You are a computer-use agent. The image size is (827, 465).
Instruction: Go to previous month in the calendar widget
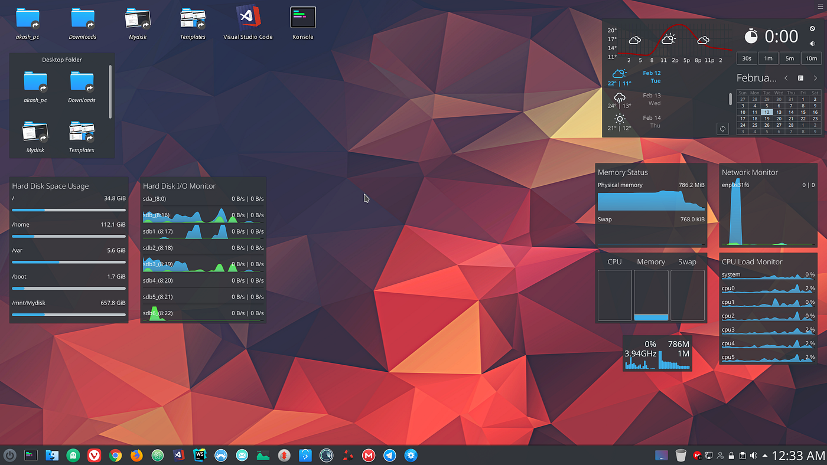(786, 77)
